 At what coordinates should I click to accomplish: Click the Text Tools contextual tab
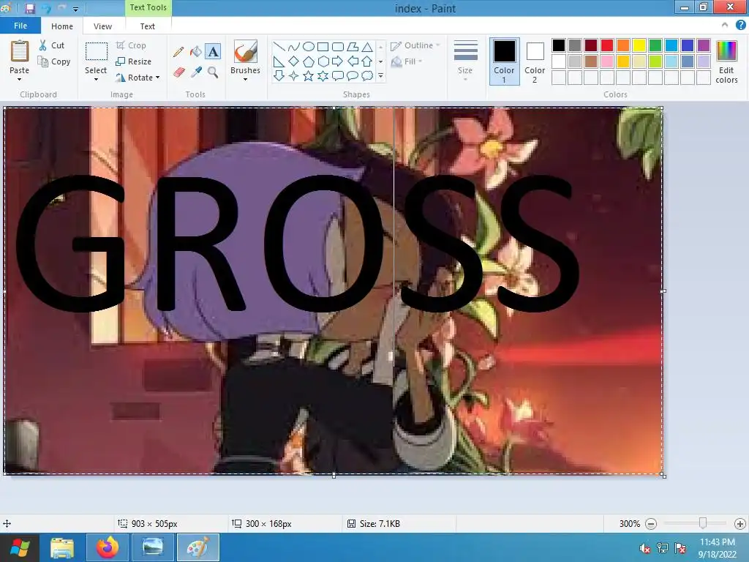point(148,7)
